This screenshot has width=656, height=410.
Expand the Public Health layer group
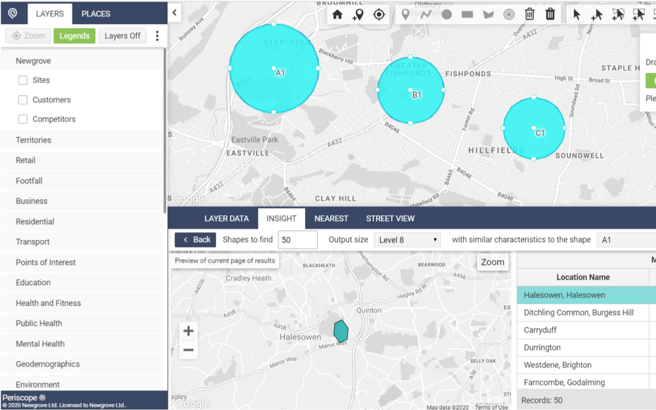click(81, 323)
